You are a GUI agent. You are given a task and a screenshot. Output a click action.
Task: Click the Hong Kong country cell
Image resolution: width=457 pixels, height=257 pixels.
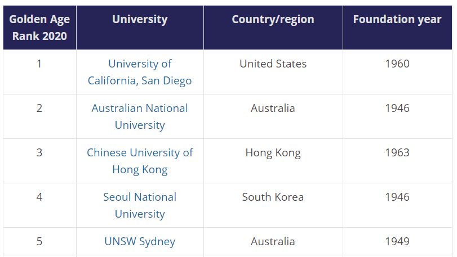coord(273,152)
